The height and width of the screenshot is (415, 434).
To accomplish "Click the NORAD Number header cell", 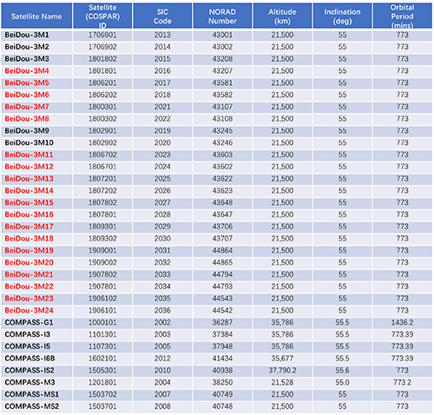I will point(222,16).
